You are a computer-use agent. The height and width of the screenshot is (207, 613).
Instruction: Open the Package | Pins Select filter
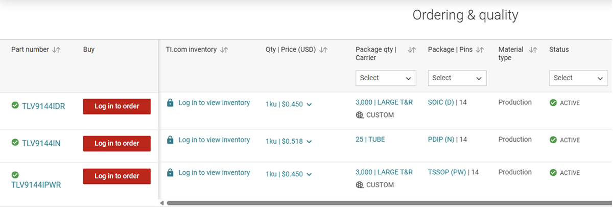pyautogui.click(x=457, y=78)
